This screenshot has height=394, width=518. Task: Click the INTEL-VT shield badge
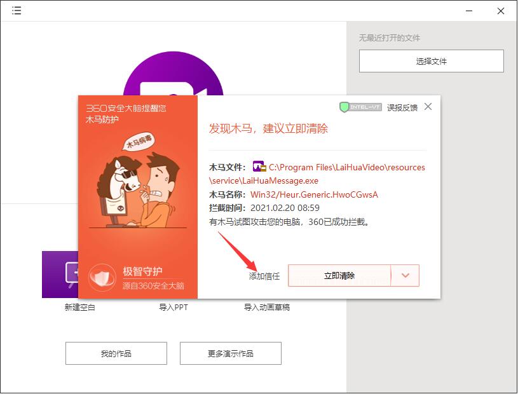point(361,107)
